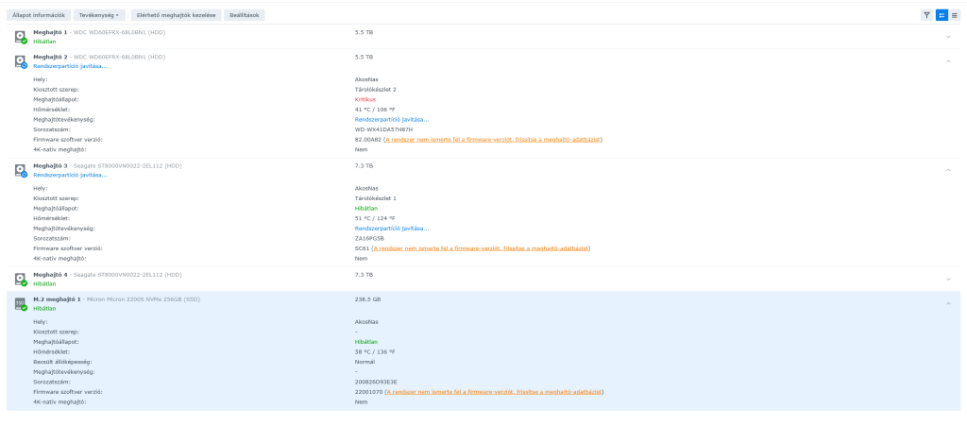Collapse M.2 meghajtó 1 details chevron

(948, 303)
